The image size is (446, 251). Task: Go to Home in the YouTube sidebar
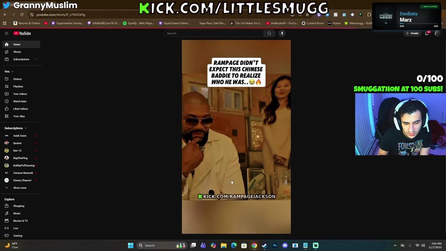(21, 44)
